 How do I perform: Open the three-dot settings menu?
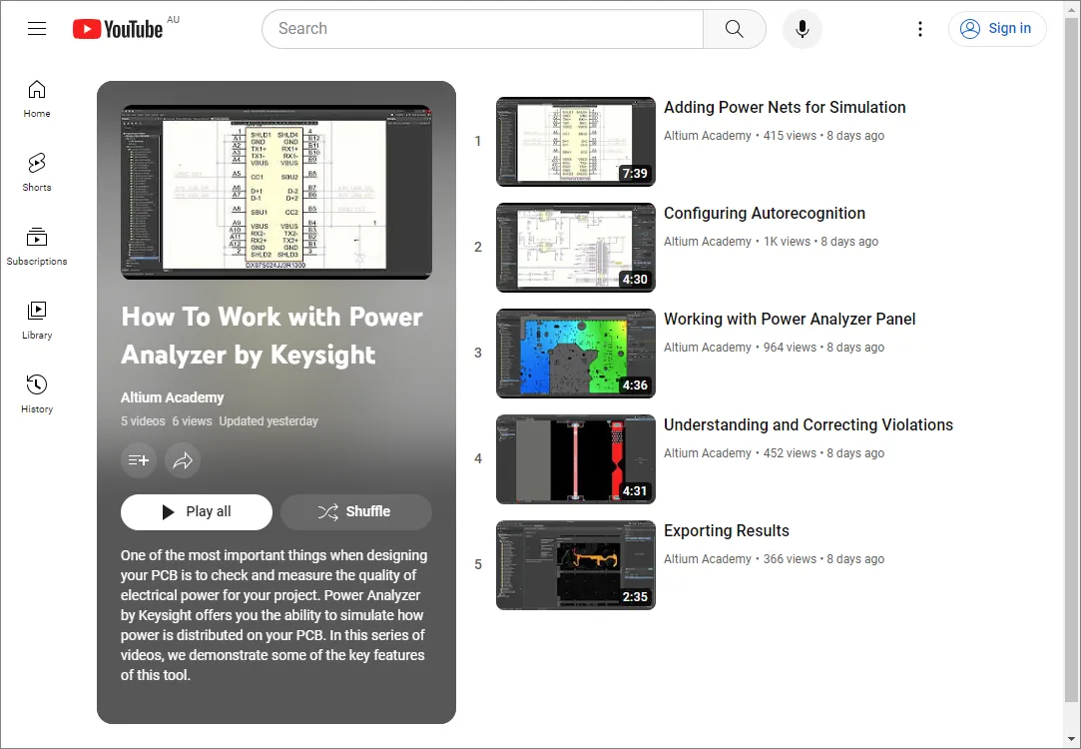click(x=919, y=29)
